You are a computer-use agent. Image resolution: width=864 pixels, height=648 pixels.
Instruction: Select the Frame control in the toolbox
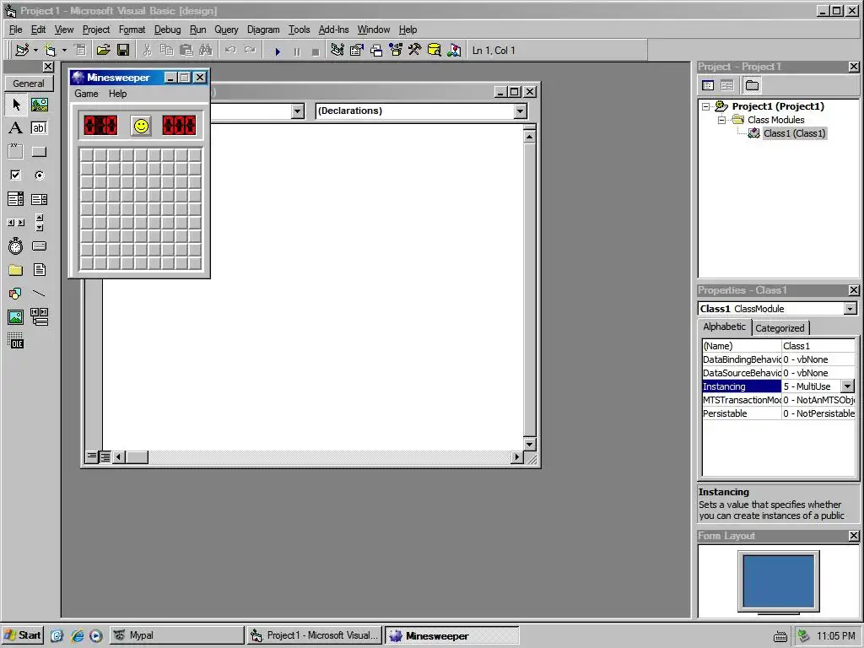[16, 152]
